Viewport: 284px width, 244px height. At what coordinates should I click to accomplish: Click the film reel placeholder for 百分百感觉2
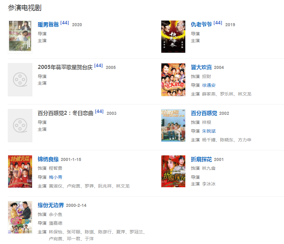20,125
